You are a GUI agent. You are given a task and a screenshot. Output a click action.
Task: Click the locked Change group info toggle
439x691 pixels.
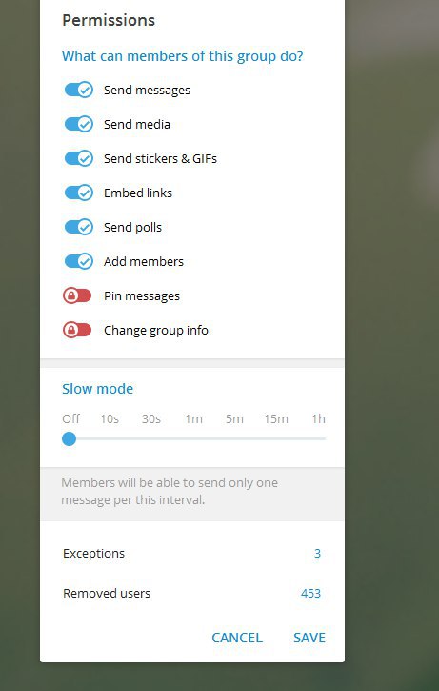pos(77,330)
